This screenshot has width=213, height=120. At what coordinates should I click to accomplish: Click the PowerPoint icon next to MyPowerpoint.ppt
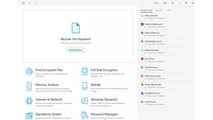(x=142, y=76)
